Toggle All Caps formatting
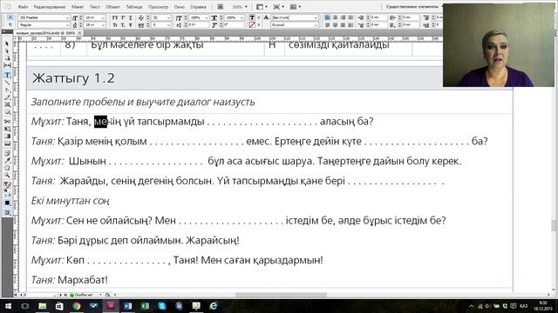This screenshot has width=558, height=313. pyautogui.click(x=114, y=17)
